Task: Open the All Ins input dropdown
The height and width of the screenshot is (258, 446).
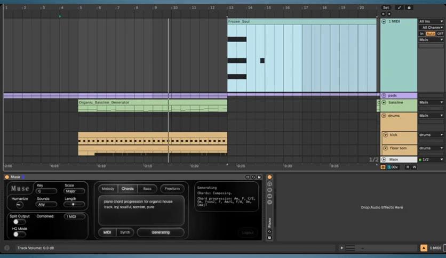Action: click(431, 21)
